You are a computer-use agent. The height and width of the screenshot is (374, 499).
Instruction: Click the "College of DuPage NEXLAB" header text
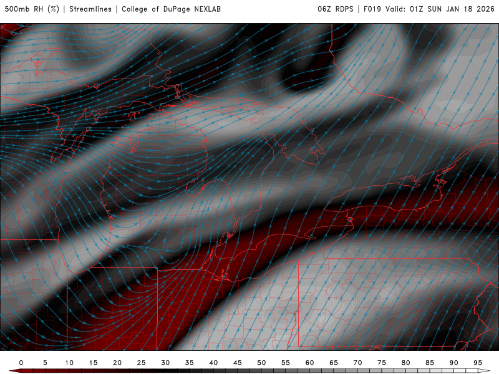[x=171, y=9]
